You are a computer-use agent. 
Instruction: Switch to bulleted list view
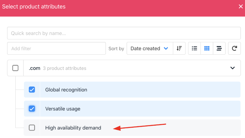[x=194, y=48]
